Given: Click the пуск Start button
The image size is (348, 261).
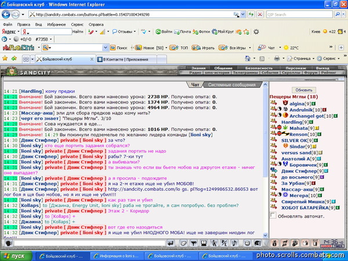Looking at the screenshot, I should point(15,256).
